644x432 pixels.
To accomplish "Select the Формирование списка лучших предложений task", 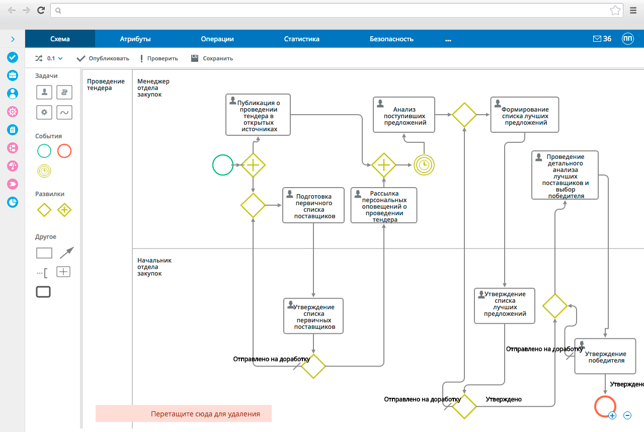I will tap(525, 115).
